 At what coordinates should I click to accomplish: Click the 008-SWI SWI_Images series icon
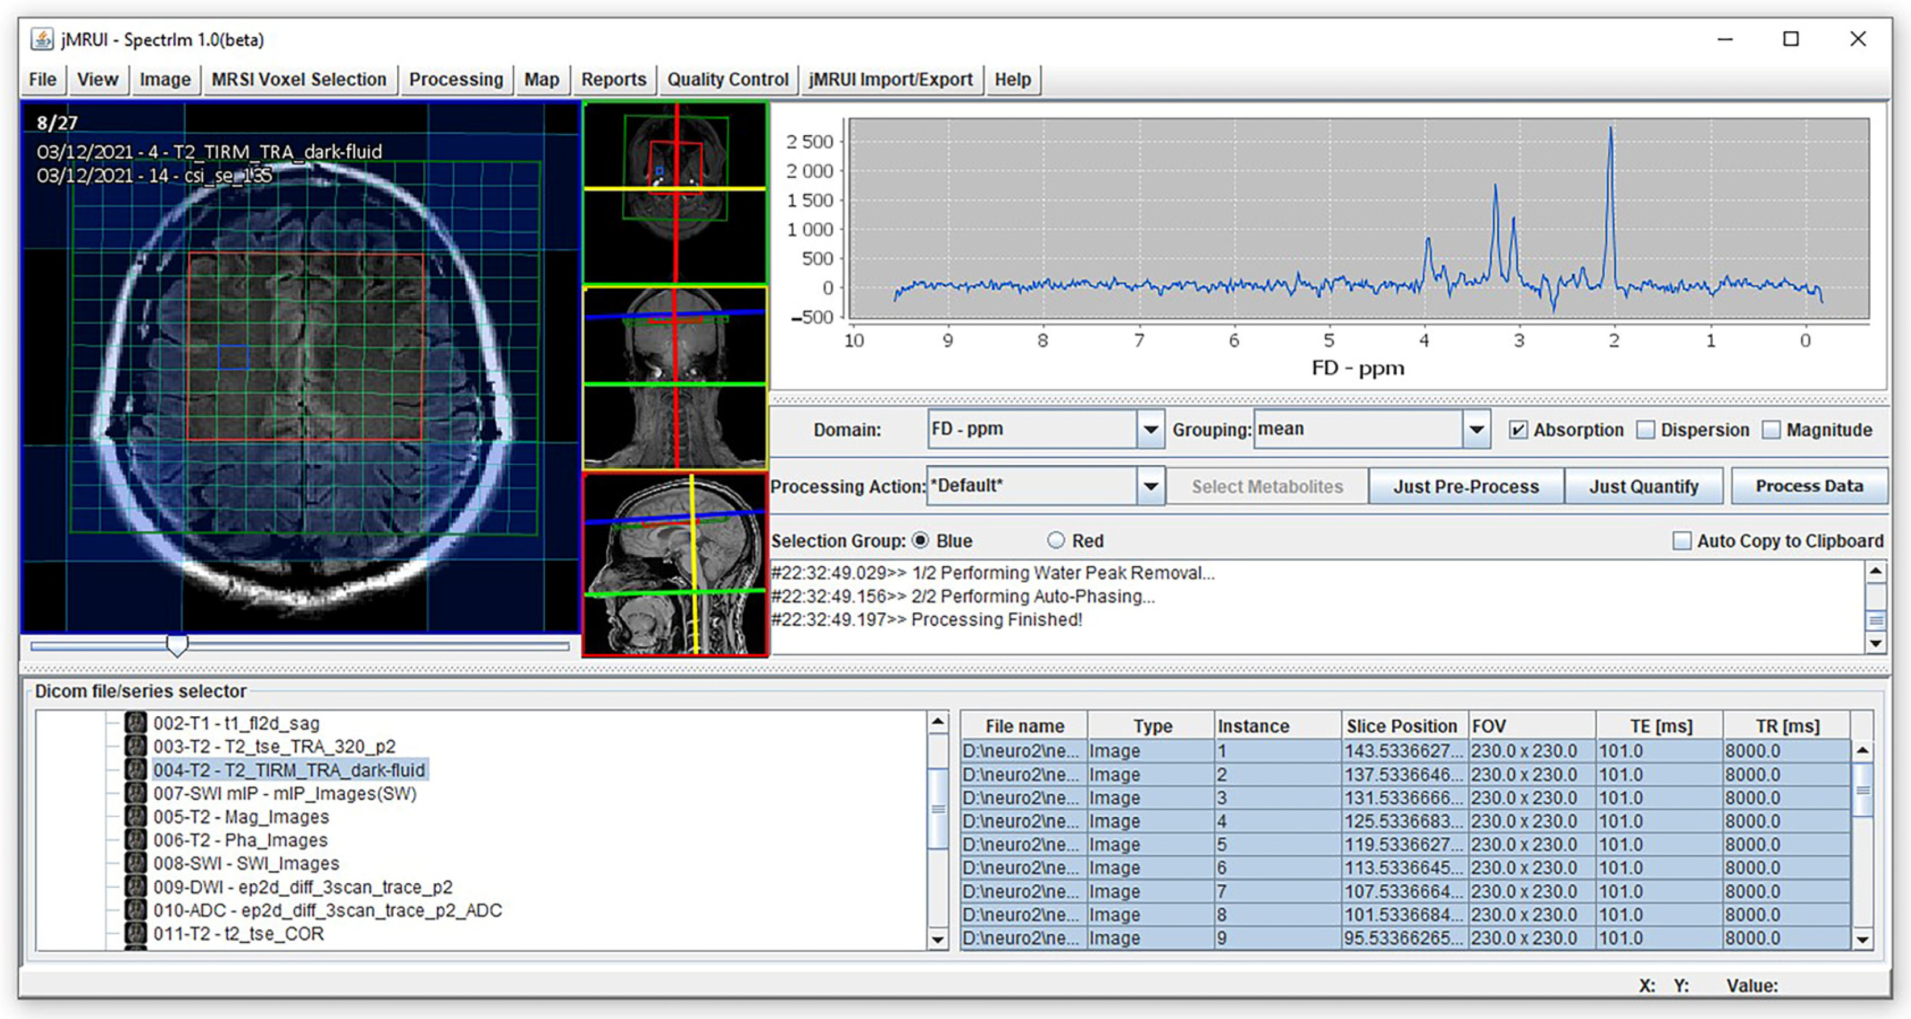point(135,863)
